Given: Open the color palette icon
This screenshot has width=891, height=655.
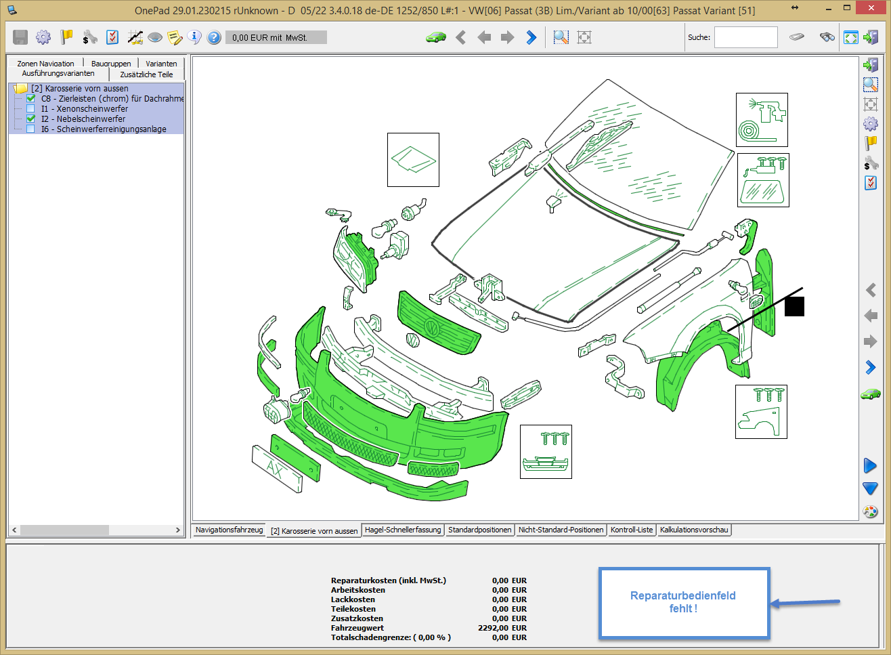Looking at the screenshot, I should 871,512.
